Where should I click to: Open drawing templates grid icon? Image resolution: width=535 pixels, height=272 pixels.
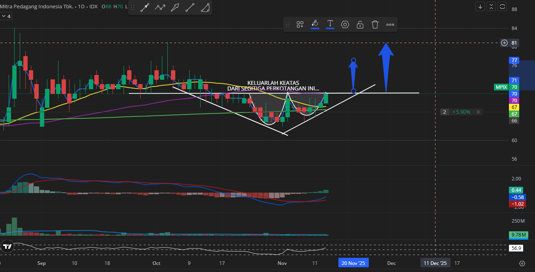[x=300, y=24]
